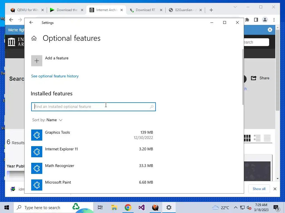
Task: Click the Chrome page vertical scrollbar
Action: tap(277, 70)
